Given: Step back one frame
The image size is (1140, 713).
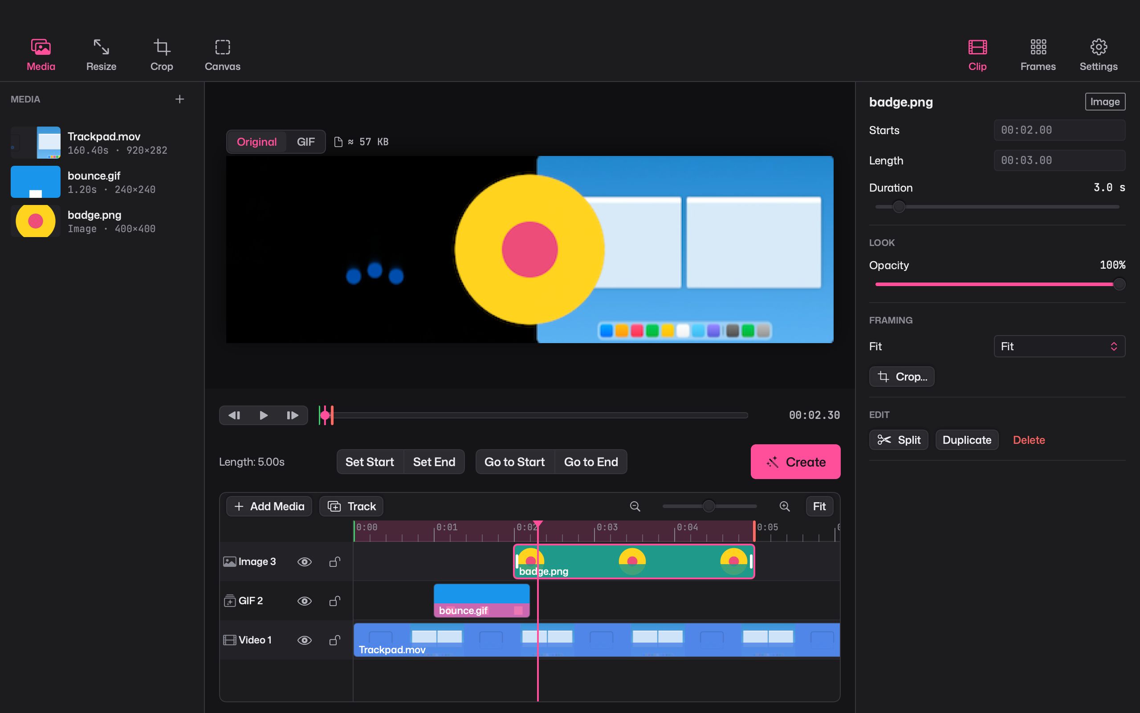Looking at the screenshot, I should [234, 415].
